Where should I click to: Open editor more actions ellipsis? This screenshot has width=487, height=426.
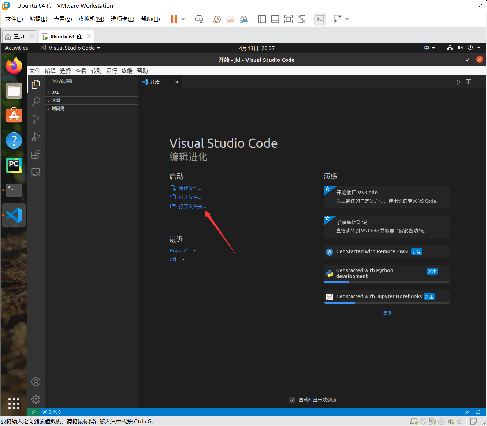coord(478,82)
